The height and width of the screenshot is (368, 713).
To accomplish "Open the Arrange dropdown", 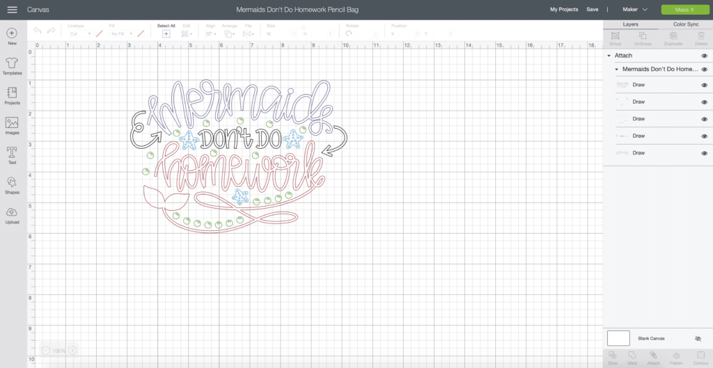I will [x=229, y=33].
